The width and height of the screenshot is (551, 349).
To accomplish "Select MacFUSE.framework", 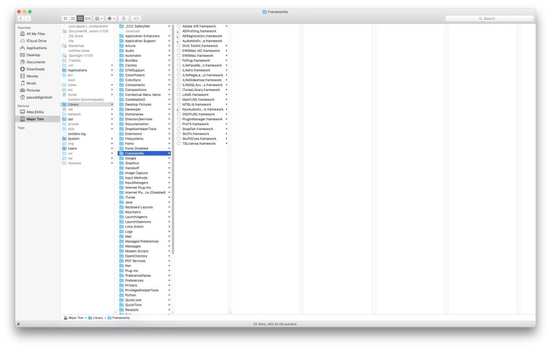I will click(x=202, y=99).
